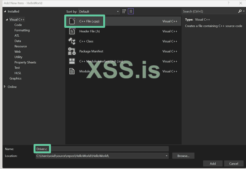Click the Name field containing Driver.c
Viewport: 246px width, 169px height.
click(102, 149)
